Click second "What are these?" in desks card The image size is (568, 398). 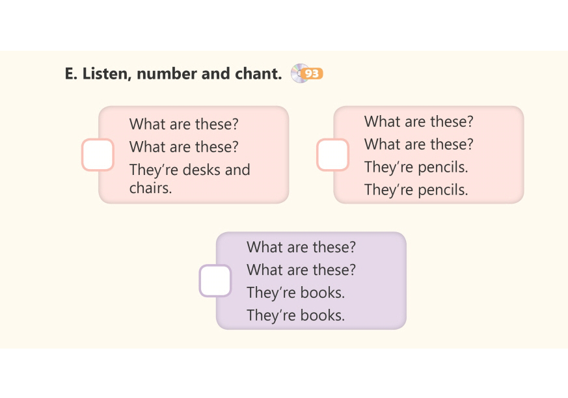pos(184,147)
